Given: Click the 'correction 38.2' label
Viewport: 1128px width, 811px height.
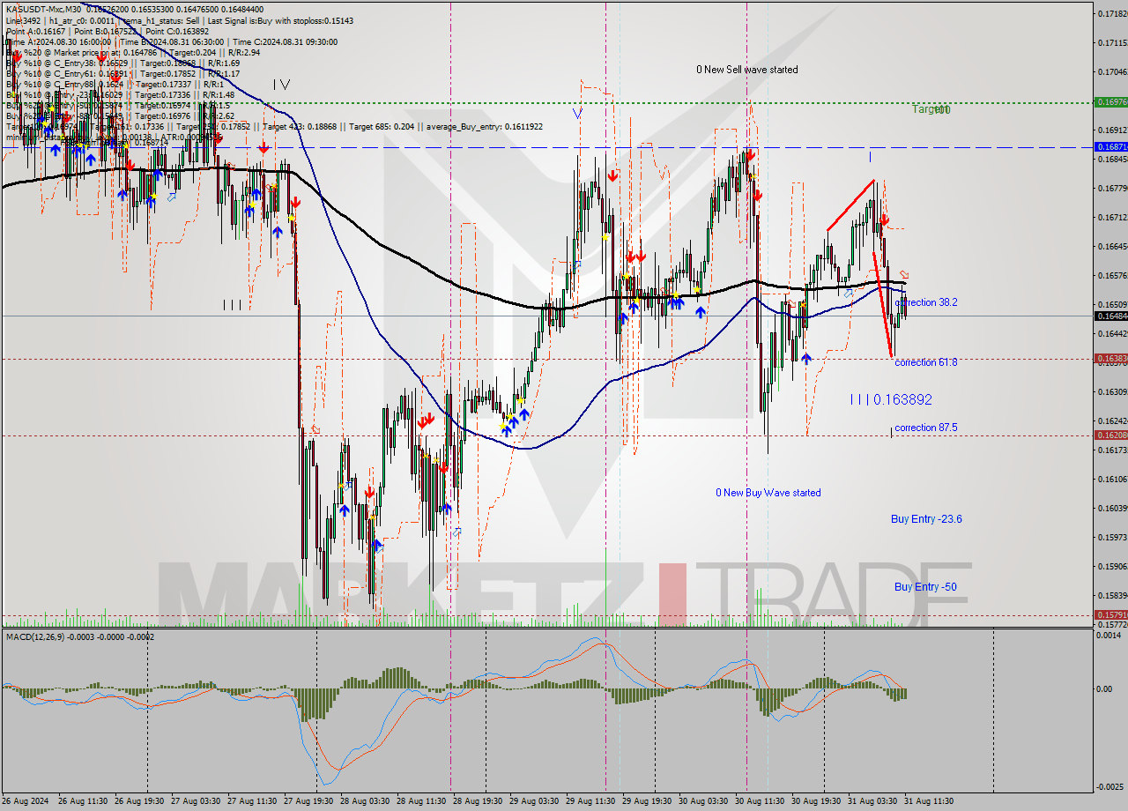Looking at the screenshot, I should point(926,302).
